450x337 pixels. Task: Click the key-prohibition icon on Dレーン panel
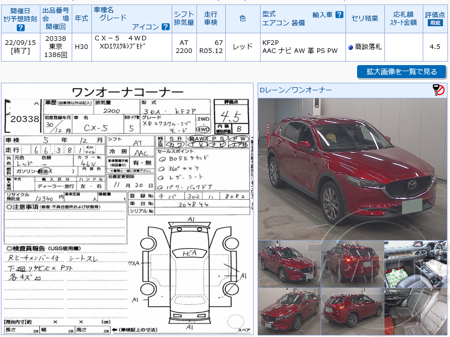[438, 89]
